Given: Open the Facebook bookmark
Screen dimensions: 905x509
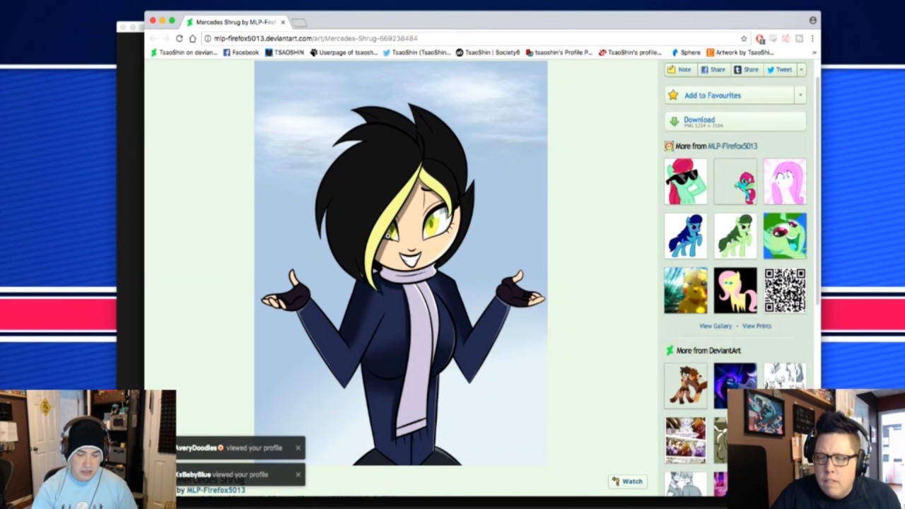Looking at the screenshot, I should (241, 52).
